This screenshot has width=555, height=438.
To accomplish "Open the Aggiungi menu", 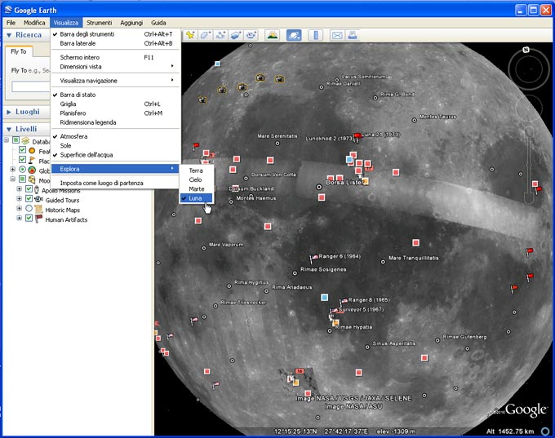I will (x=131, y=23).
